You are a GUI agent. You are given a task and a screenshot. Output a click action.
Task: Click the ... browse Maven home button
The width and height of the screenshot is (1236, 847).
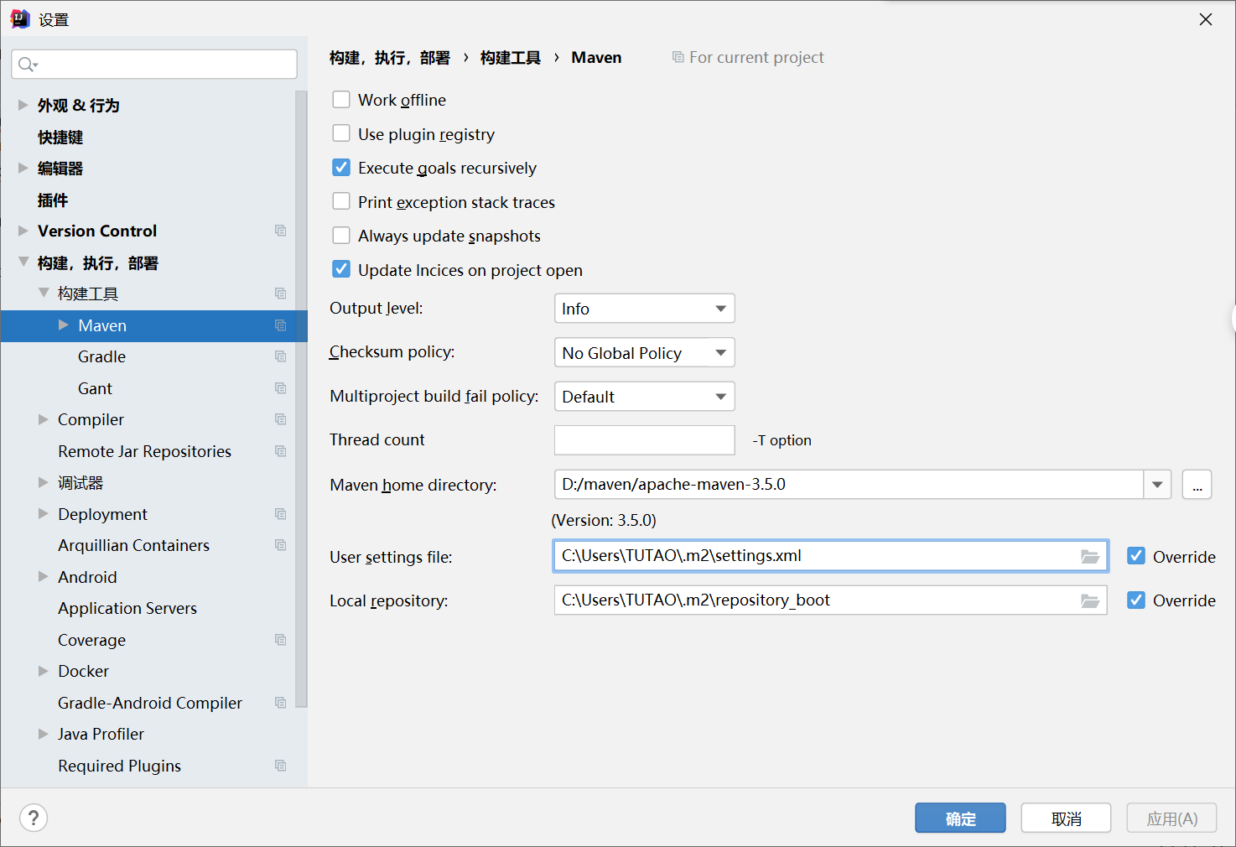point(1197,485)
